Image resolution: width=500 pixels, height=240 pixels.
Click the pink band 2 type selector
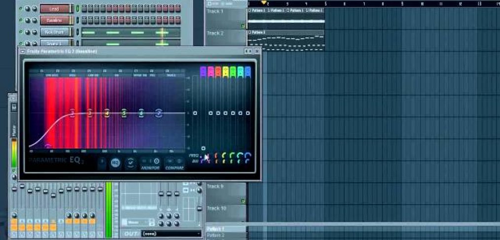(x=211, y=72)
